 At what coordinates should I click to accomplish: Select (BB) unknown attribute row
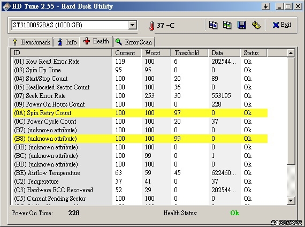140,147
